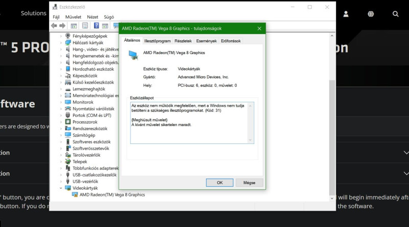Click the warning icon beside AMD Radeon Vega 8

coord(75,194)
